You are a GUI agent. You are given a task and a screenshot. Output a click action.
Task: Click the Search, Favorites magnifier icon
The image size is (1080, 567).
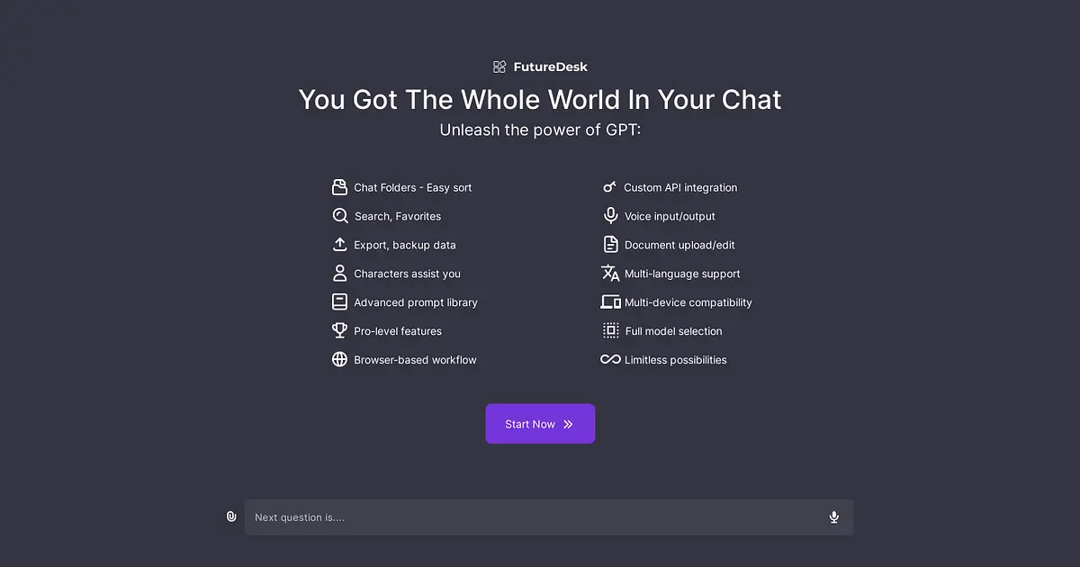339,216
